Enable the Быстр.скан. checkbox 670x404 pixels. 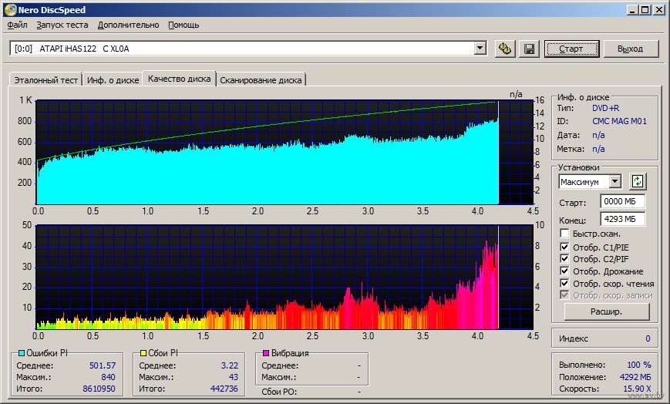click(x=564, y=234)
